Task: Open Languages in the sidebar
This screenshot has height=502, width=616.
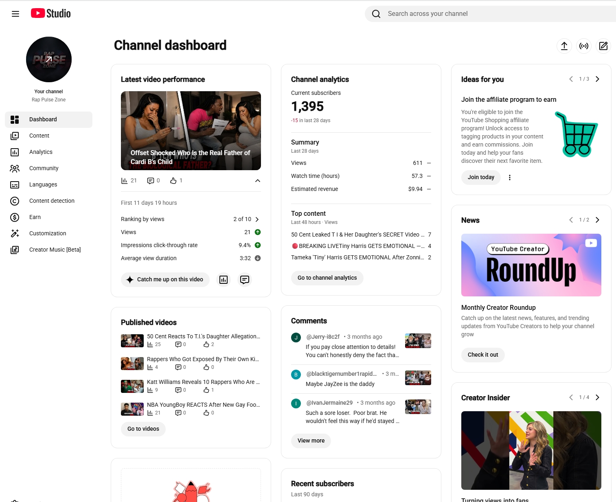Action: 49,185
